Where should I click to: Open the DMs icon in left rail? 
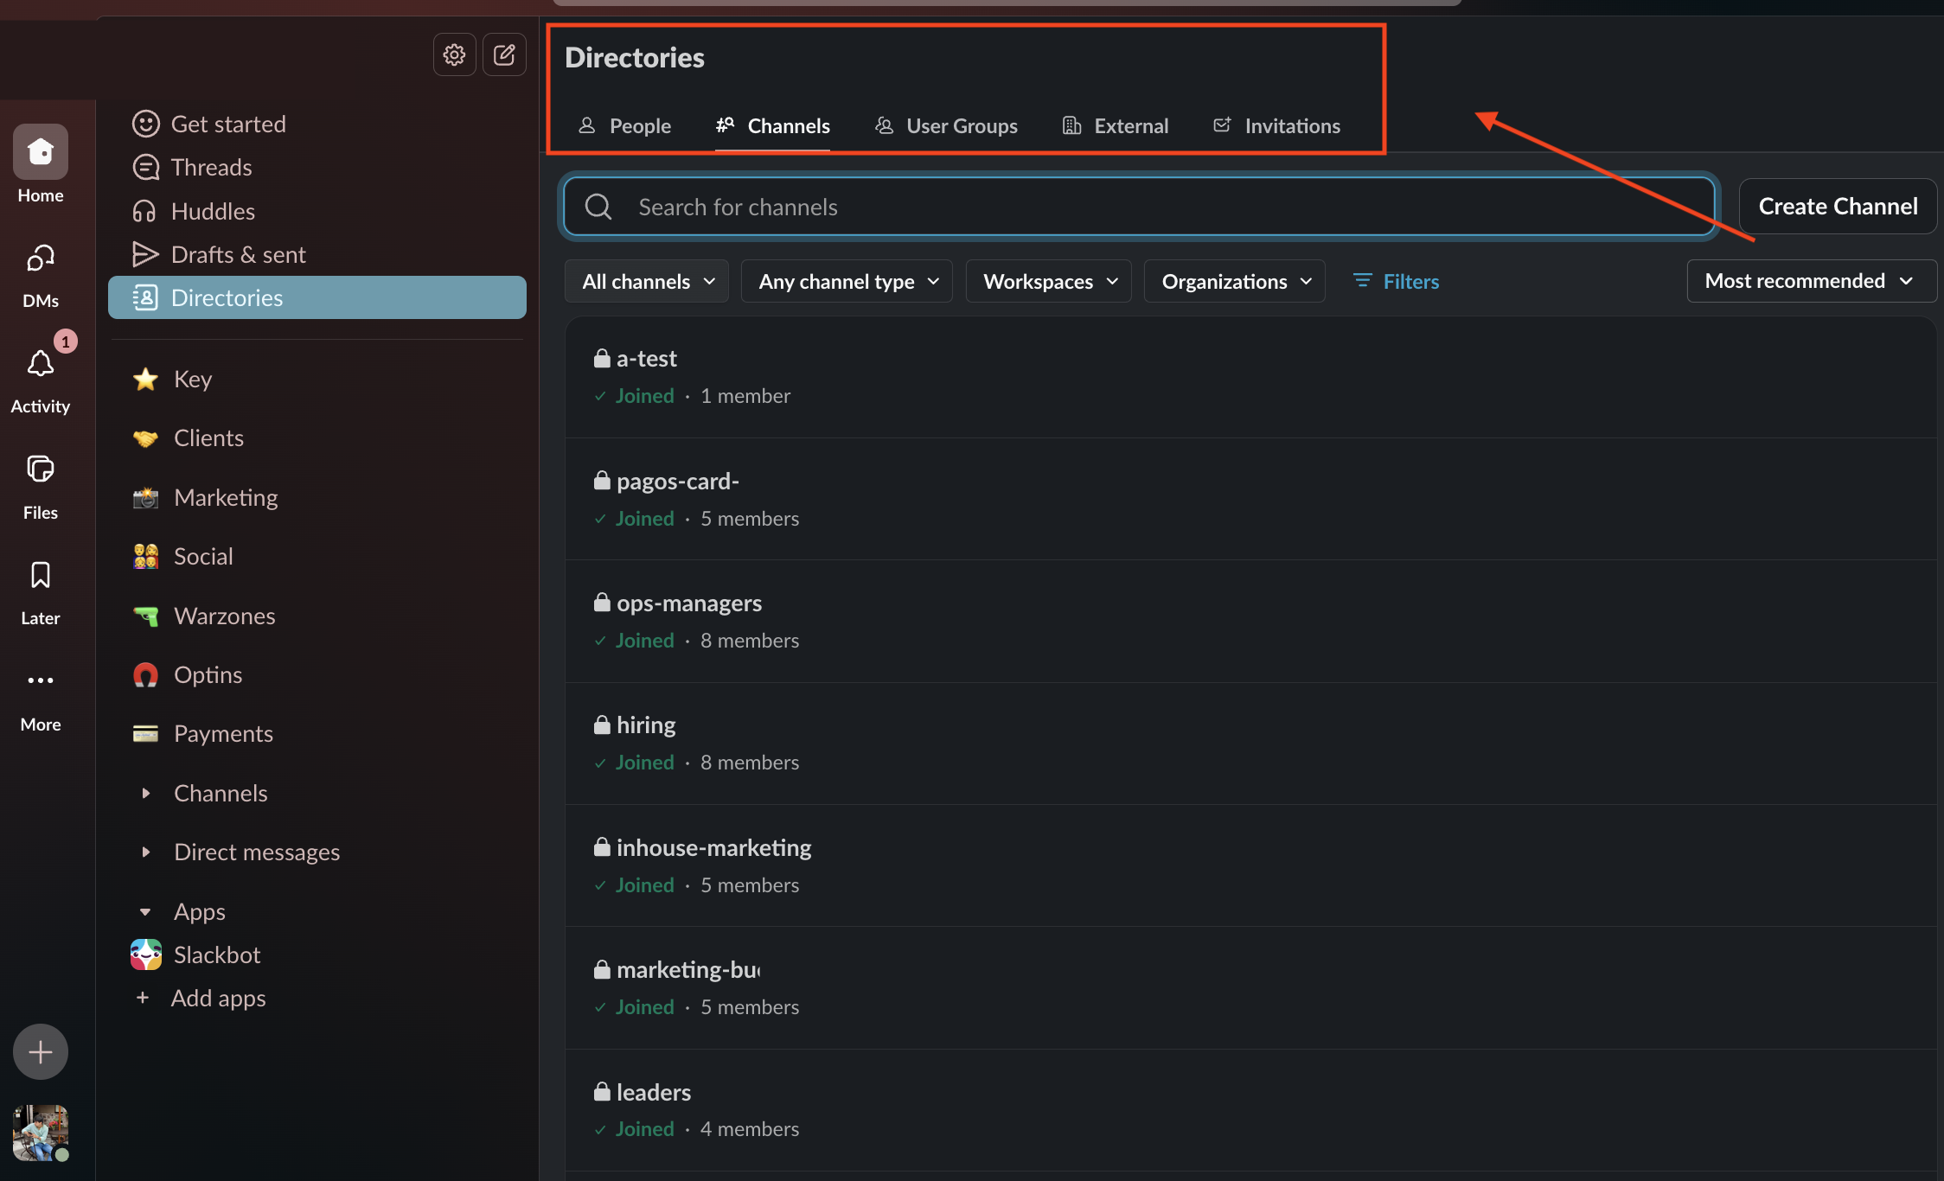click(41, 259)
